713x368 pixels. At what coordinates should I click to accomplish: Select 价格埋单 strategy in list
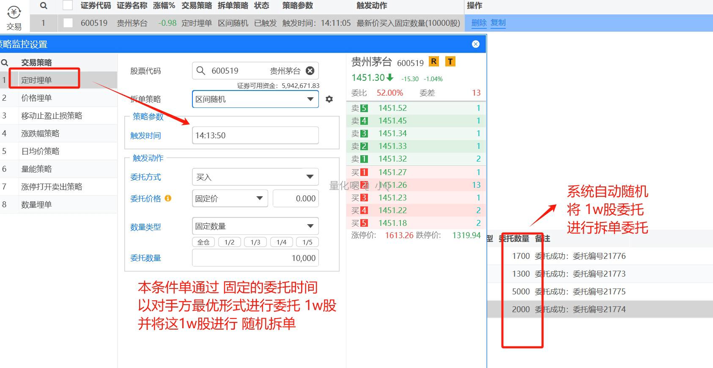[x=36, y=98]
